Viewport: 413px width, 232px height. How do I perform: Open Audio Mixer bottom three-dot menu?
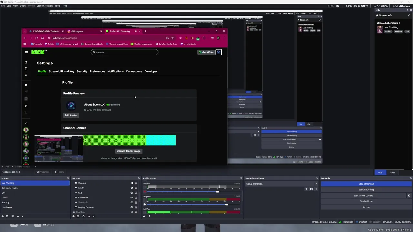coord(149,216)
